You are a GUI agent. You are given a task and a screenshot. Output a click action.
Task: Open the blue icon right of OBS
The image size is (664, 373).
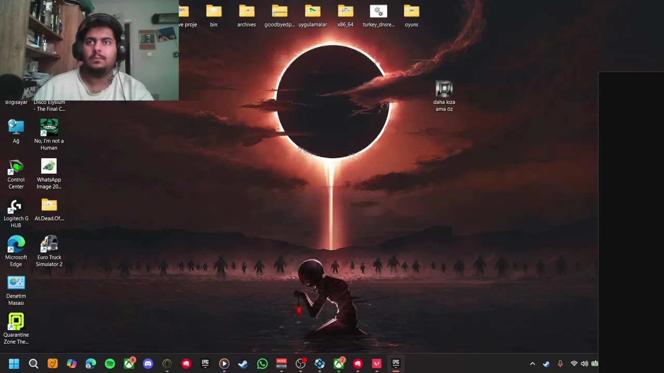[x=320, y=364]
